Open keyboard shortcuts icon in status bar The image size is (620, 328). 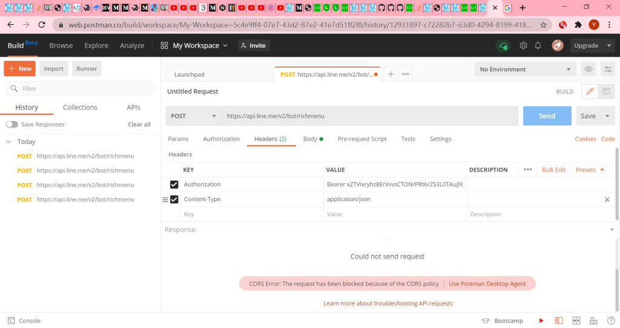click(x=593, y=321)
